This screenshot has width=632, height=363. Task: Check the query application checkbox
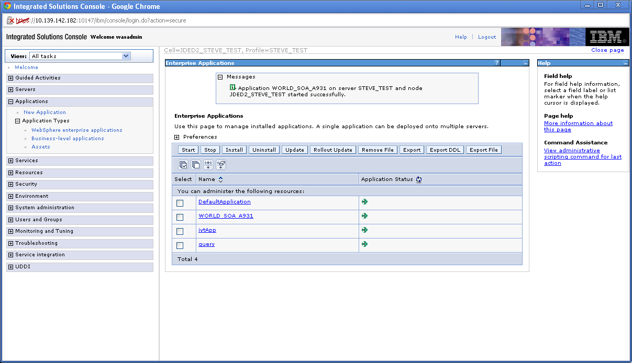pyautogui.click(x=180, y=245)
